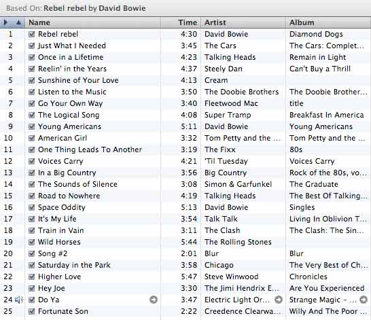Toggle sort order arrow in the number column
Image resolution: width=371 pixels, height=320 pixels.
pos(19,22)
